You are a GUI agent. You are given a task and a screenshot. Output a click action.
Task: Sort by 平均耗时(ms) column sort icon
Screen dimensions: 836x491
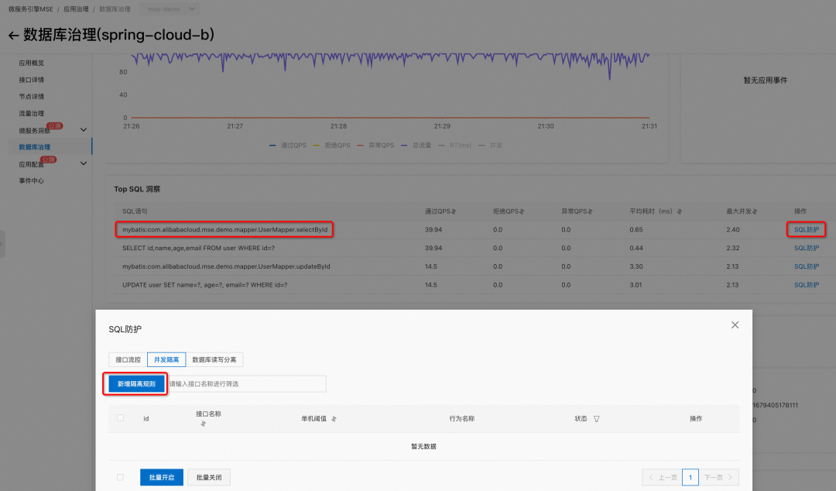coord(680,212)
